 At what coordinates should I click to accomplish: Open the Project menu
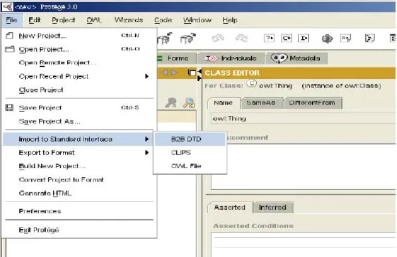[64, 20]
